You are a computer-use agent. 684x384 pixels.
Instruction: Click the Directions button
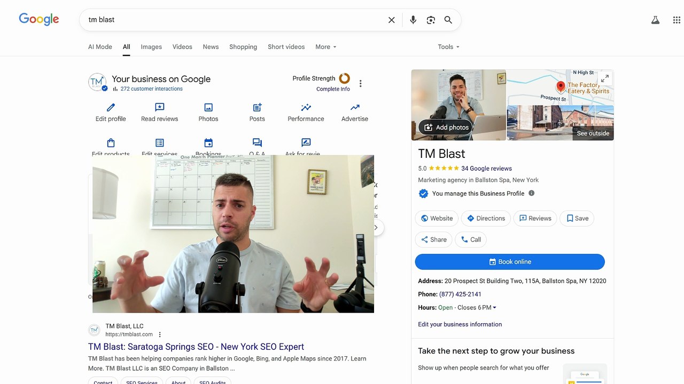(486, 218)
